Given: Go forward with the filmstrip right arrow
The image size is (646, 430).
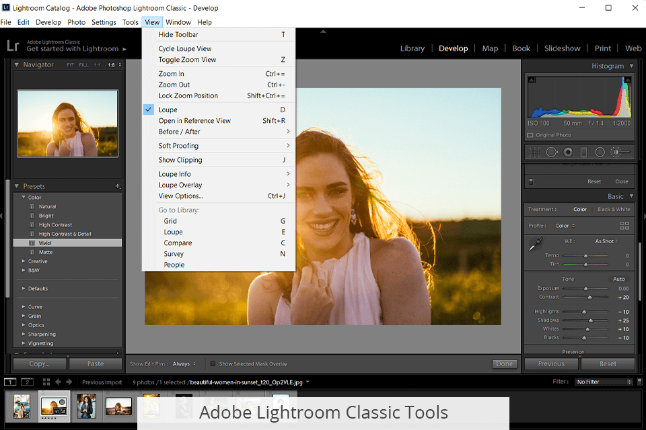Looking at the screenshot, I should pos(69,382).
